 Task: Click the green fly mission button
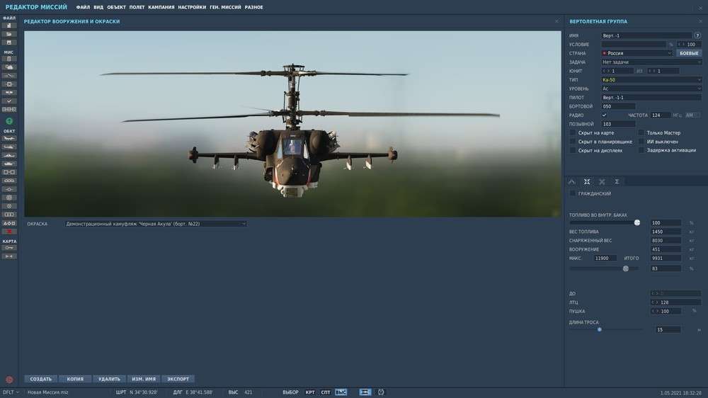[x=9, y=121]
